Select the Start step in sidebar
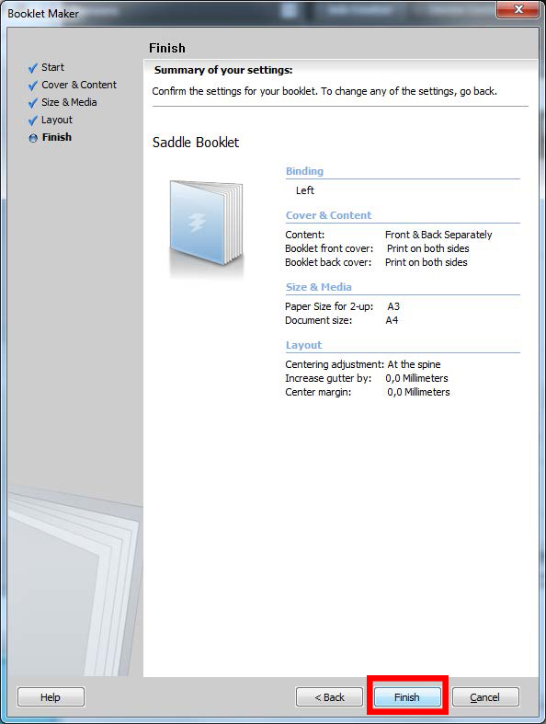This screenshot has height=724, width=546. click(52, 67)
